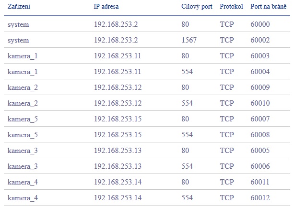295x206 pixels.
Task: Click the Cílový port column header
Action: click(197, 7)
